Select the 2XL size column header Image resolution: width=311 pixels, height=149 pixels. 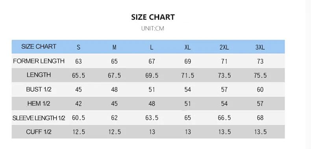coord(224,47)
